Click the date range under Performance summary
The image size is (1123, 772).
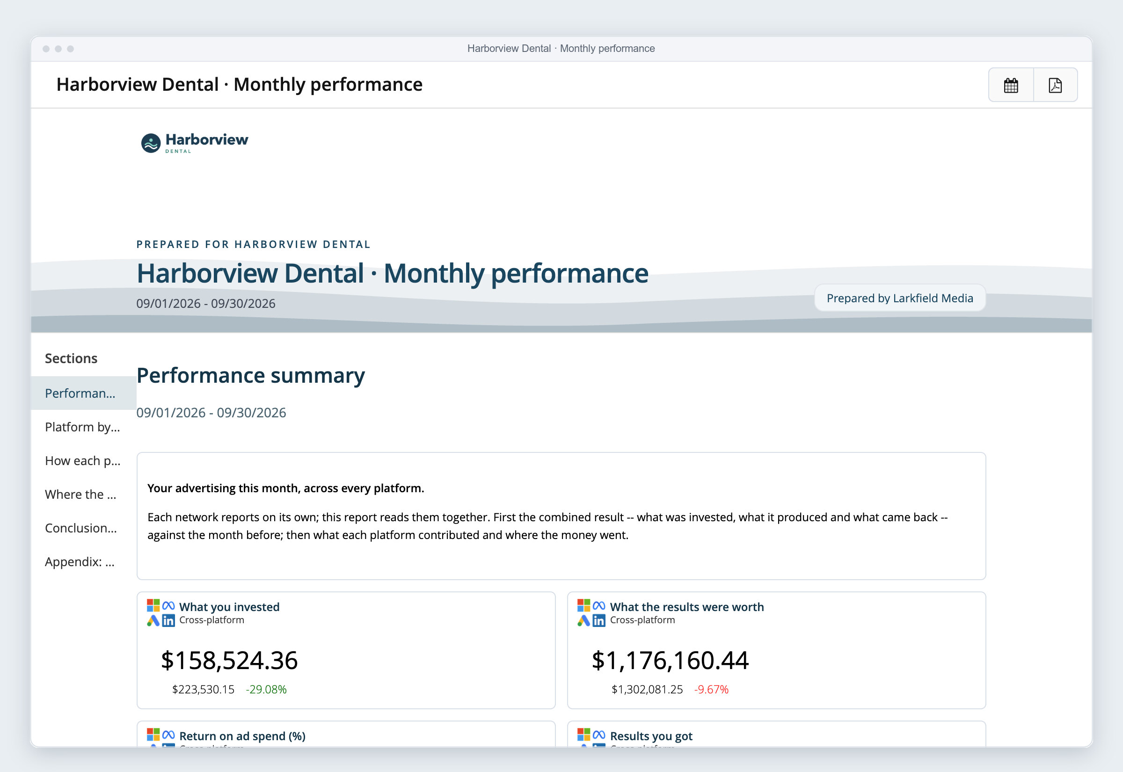211,413
